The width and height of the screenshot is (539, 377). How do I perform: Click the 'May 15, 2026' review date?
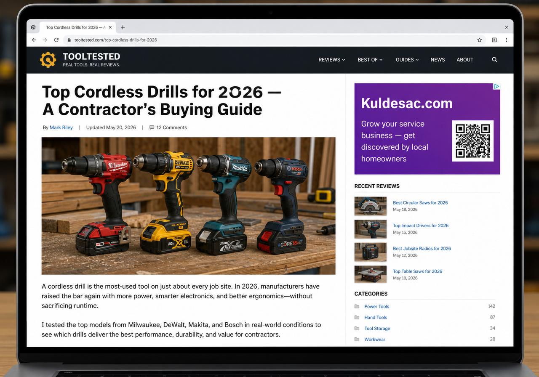(x=405, y=232)
